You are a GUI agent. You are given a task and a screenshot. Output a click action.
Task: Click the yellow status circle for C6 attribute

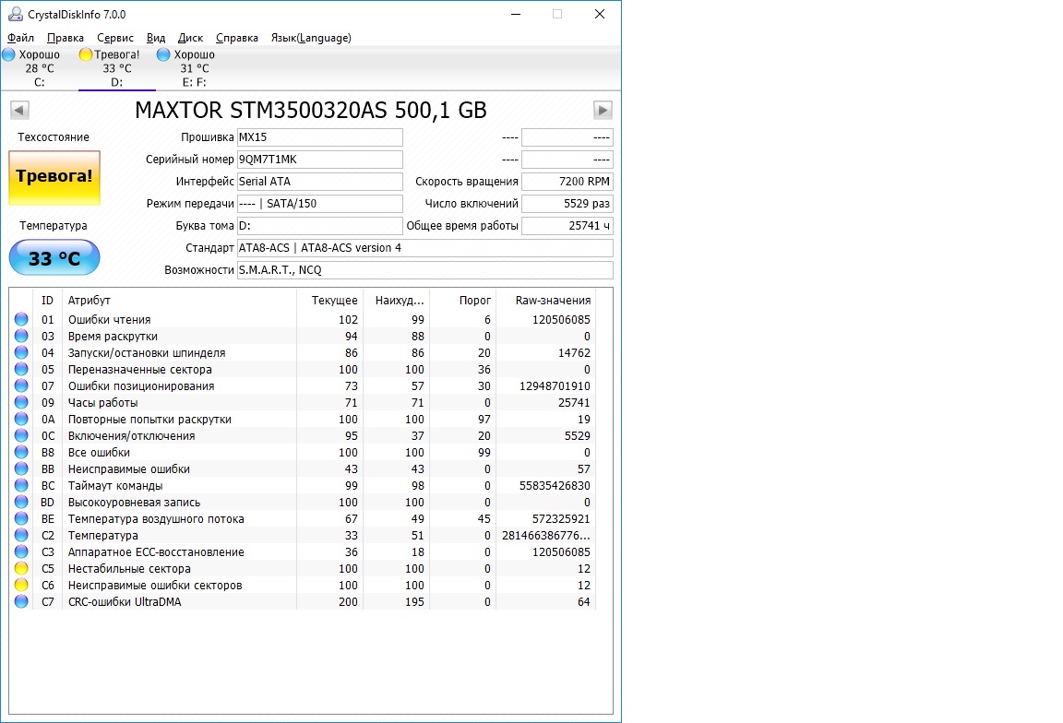coord(22,585)
